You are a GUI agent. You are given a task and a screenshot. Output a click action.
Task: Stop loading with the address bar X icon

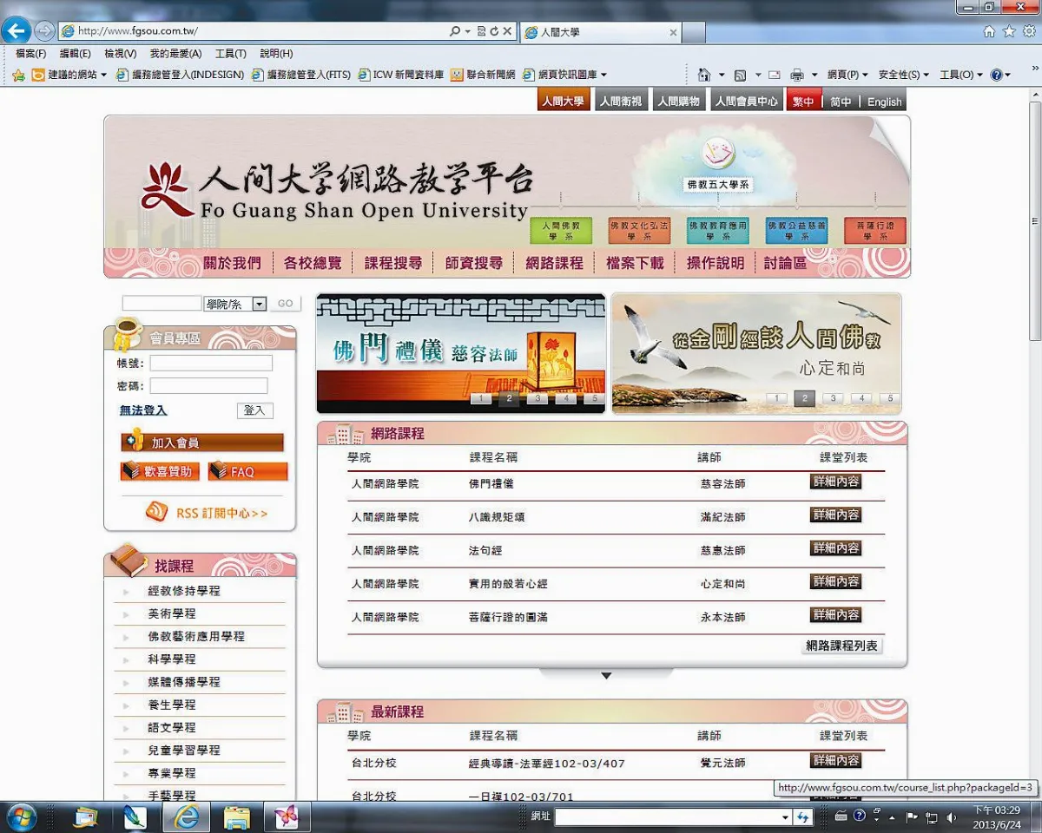[x=507, y=31]
